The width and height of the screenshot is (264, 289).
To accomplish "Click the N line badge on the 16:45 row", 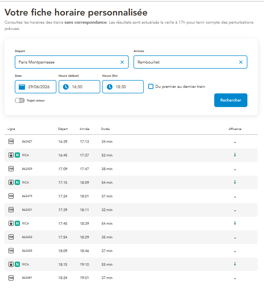I will point(17,155).
